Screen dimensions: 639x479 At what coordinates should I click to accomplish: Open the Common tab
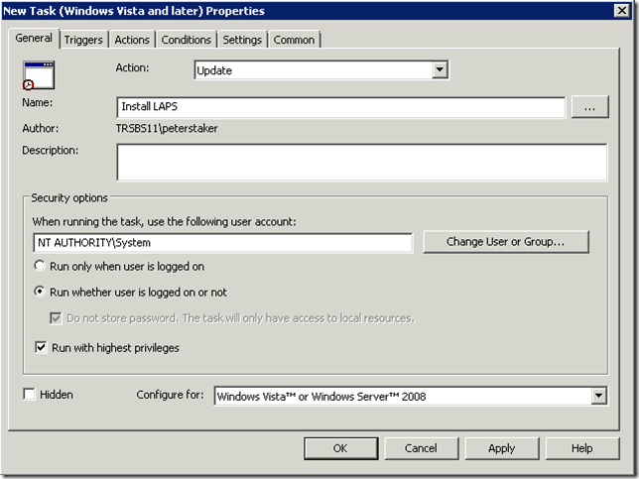[295, 40]
